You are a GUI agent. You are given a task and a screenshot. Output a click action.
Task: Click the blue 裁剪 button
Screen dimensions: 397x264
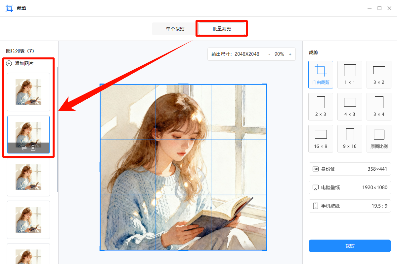pyautogui.click(x=350, y=246)
